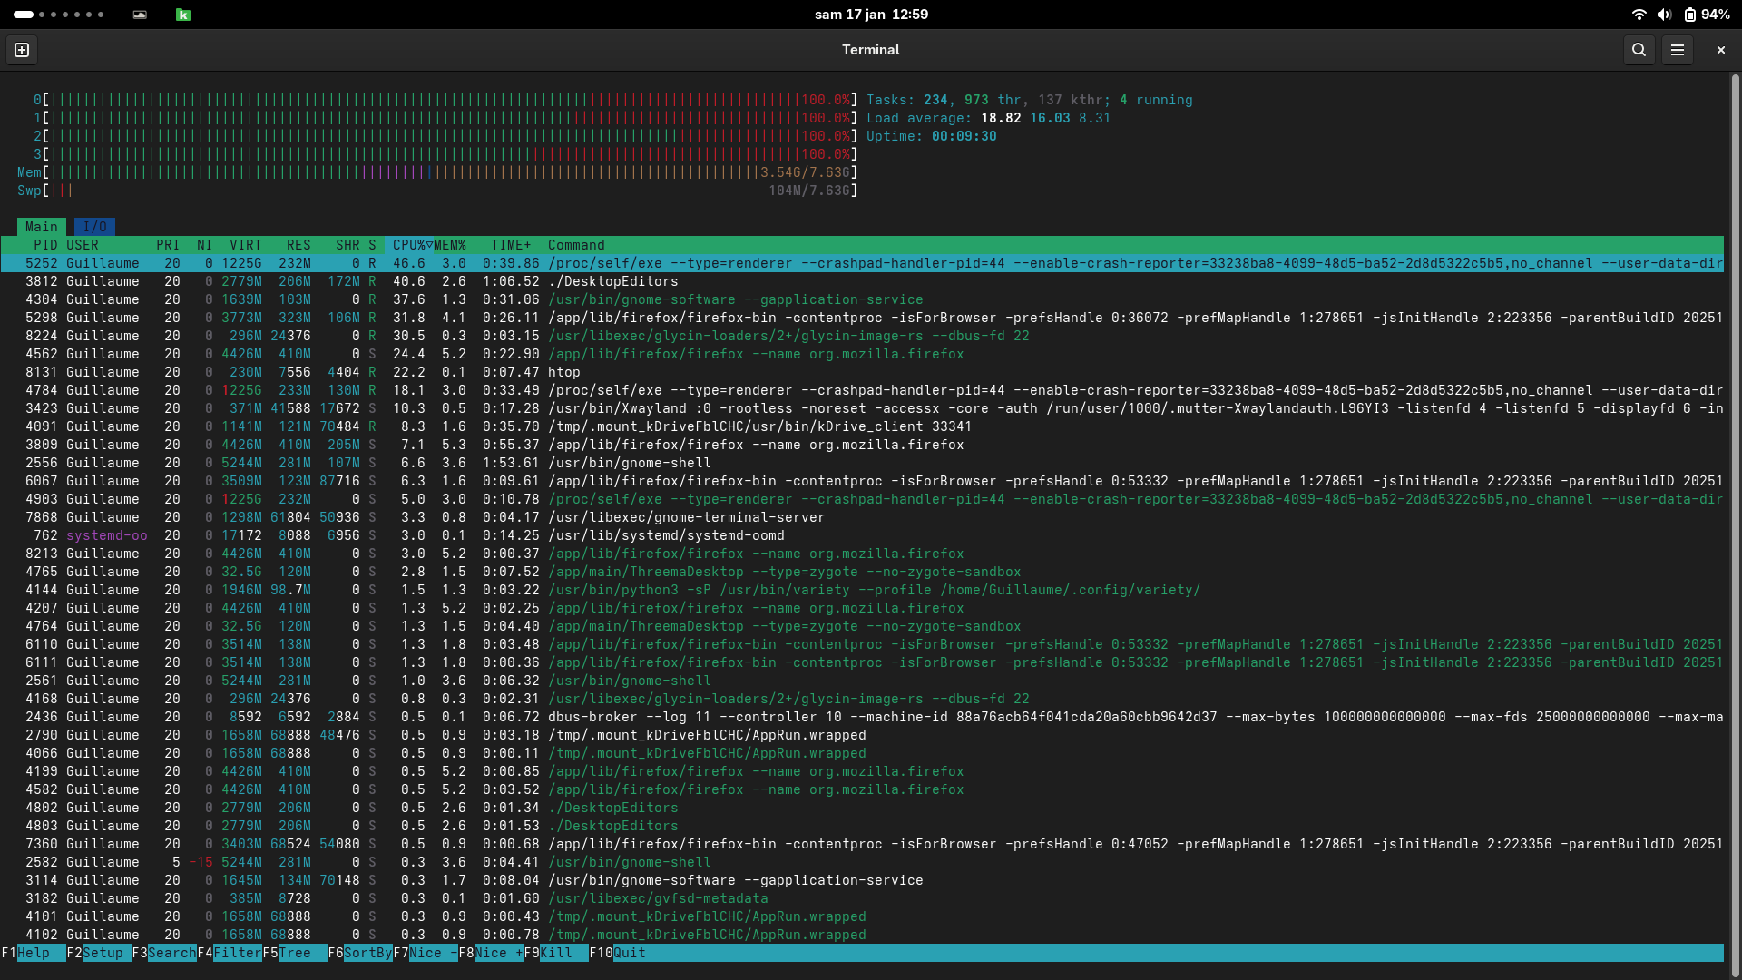Viewport: 1742px width, 980px height.
Task: Sort by the CPU% column header
Action: coord(408,245)
